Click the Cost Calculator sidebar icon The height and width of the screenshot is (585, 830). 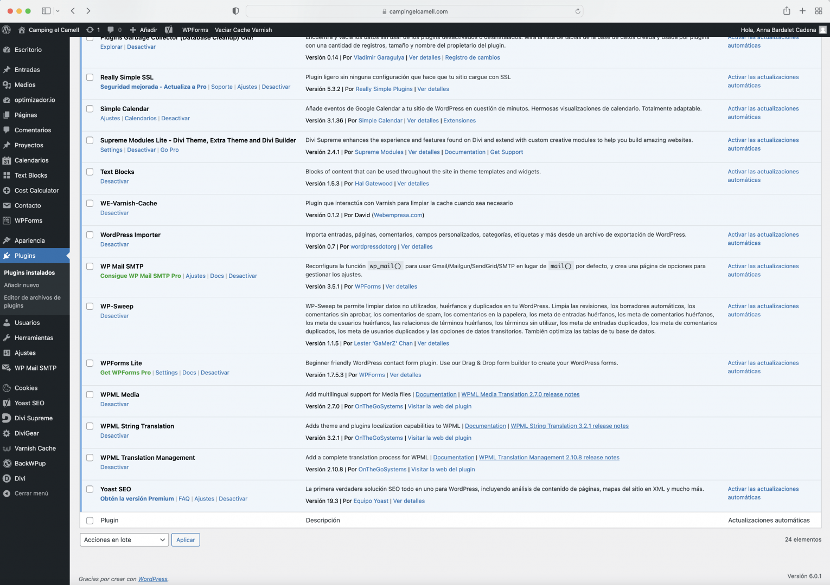pyautogui.click(x=7, y=191)
